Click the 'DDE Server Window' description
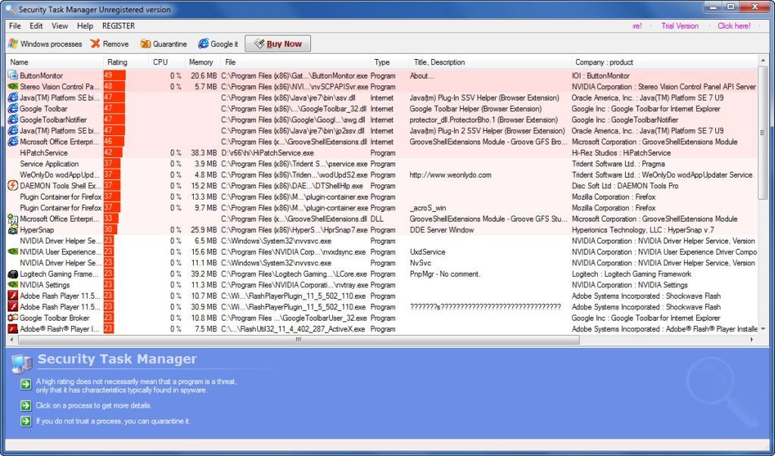Screen dimensions: 775x456 [442, 230]
